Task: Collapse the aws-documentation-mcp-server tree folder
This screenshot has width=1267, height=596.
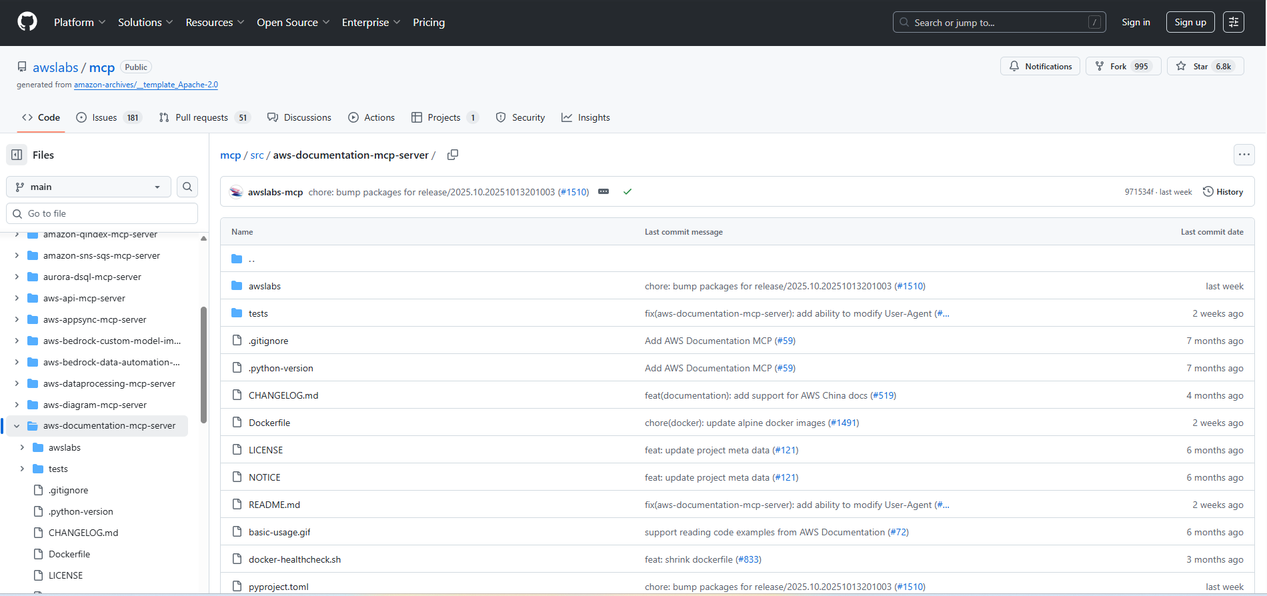Action: tap(17, 426)
